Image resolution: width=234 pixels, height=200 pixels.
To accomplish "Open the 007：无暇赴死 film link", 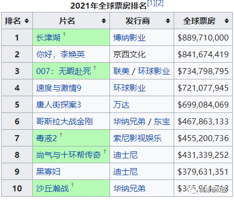I will (64, 71).
